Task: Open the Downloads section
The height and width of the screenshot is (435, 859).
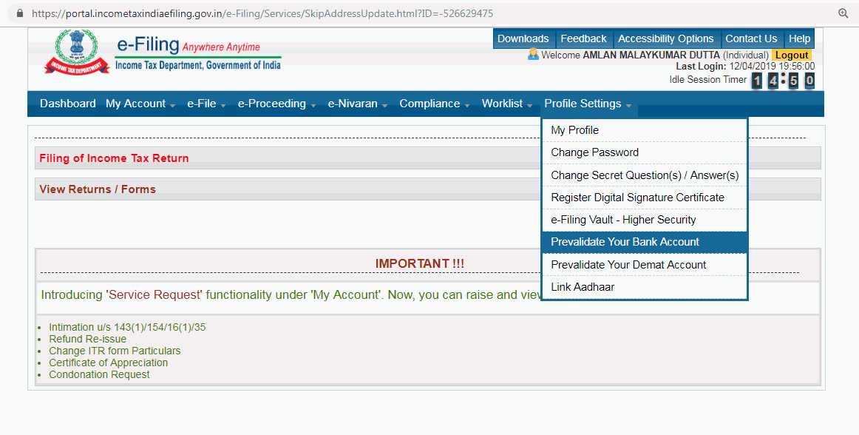Action: coord(523,38)
